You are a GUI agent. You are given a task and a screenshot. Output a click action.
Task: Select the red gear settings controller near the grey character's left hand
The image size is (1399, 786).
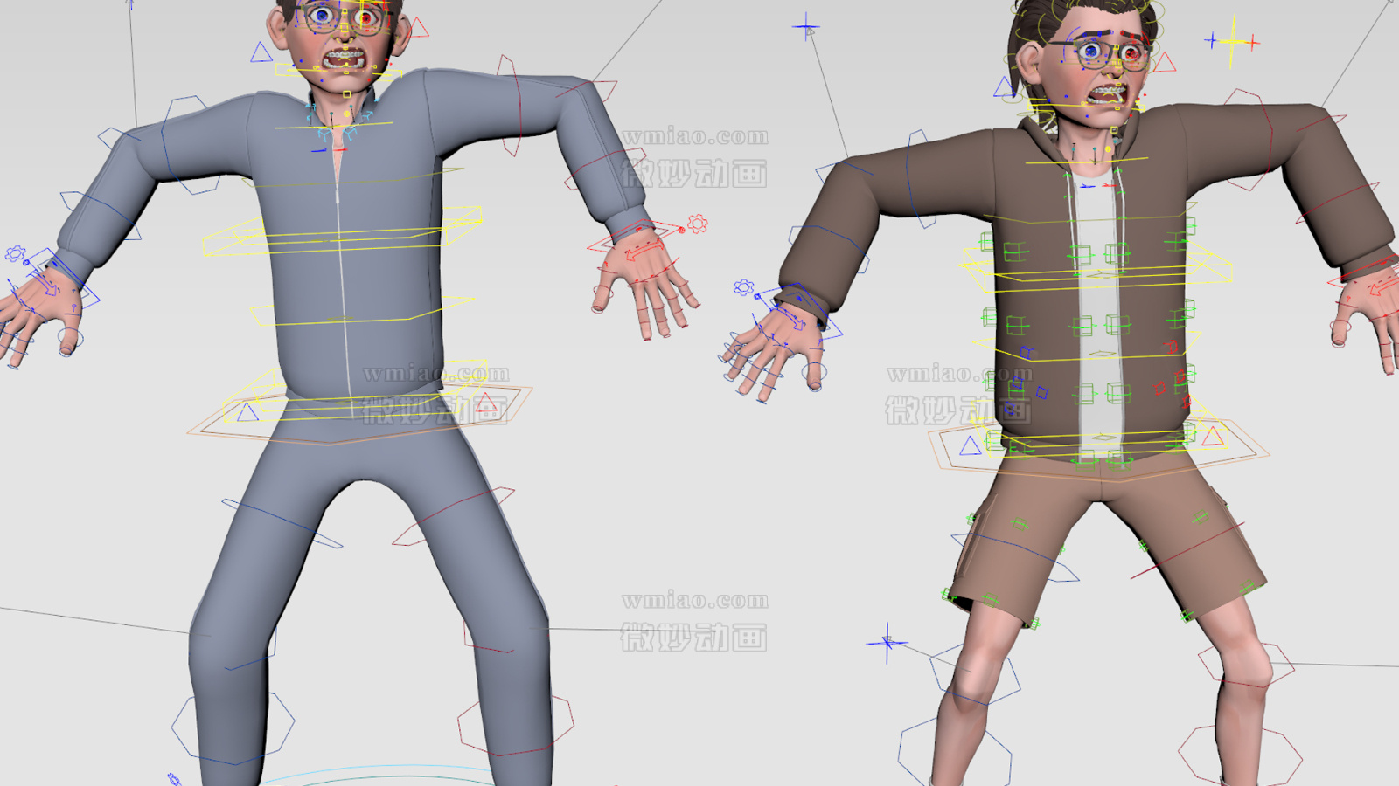pos(697,223)
